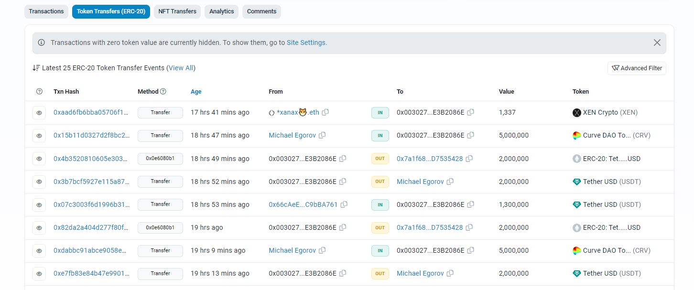Screen dimensions: 694x290
Task: Click View All token transfer events
Action: tap(181, 68)
